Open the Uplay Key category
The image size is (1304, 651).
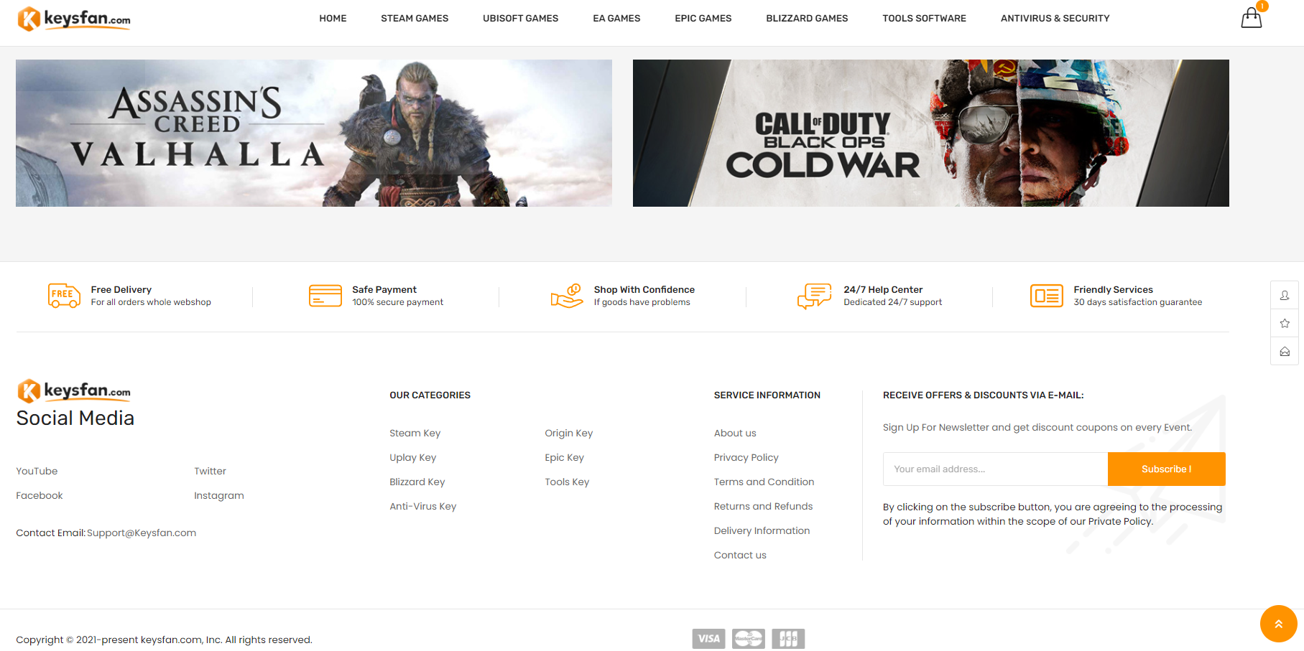[x=413, y=458]
